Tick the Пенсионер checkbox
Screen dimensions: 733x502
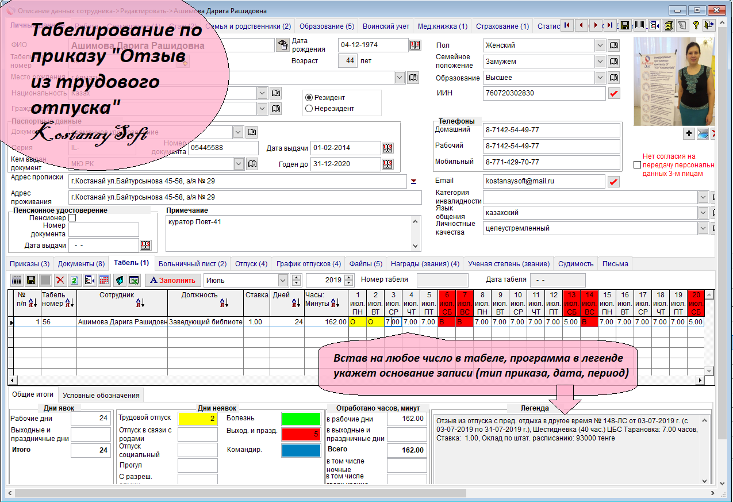point(72,219)
